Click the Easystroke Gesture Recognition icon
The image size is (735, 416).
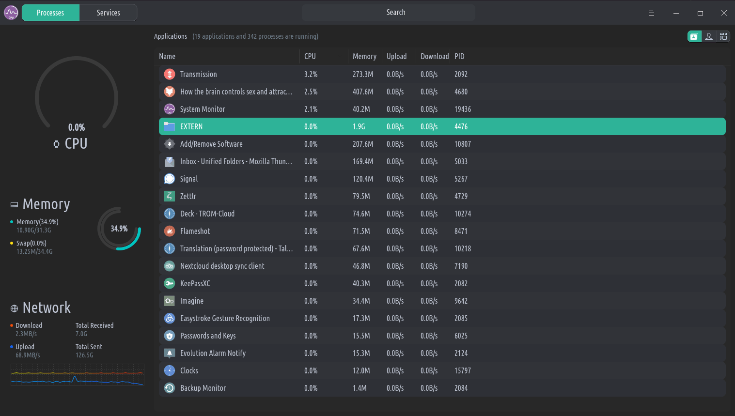169,318
